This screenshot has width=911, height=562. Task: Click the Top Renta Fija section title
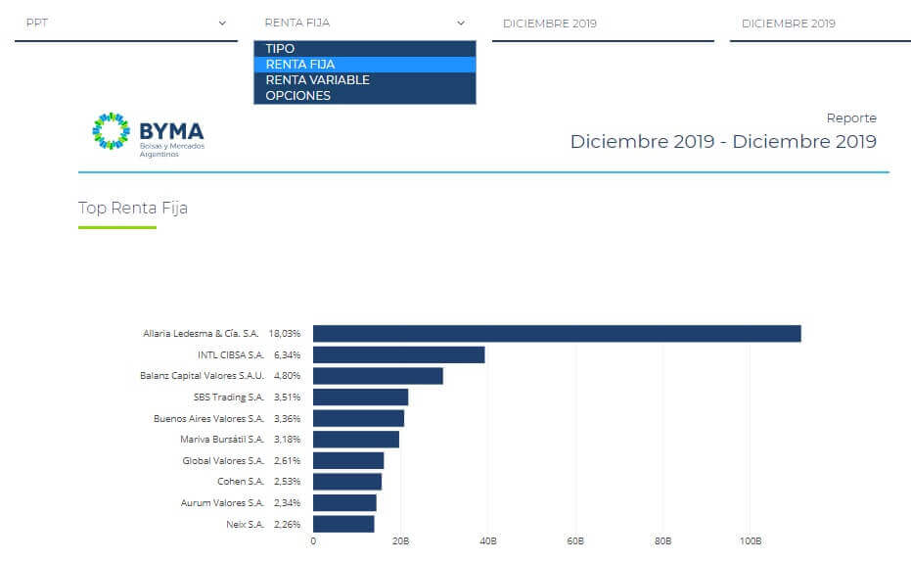(x=133, y=209)
